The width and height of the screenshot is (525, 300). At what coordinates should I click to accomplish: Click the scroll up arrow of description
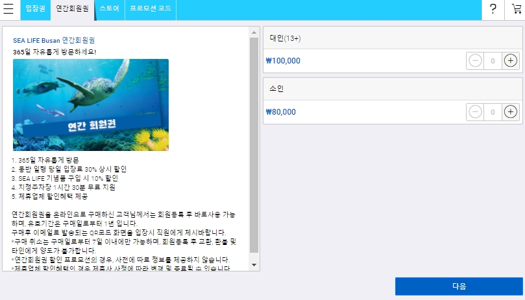[x=254, y=32]
